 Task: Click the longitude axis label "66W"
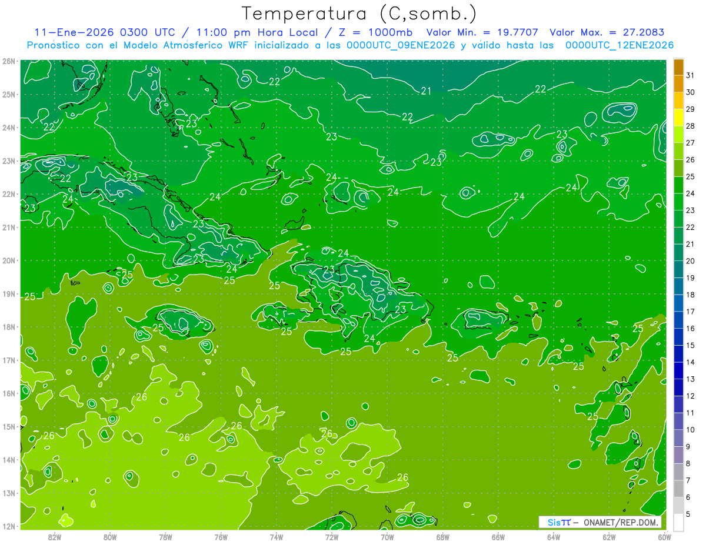498,537
